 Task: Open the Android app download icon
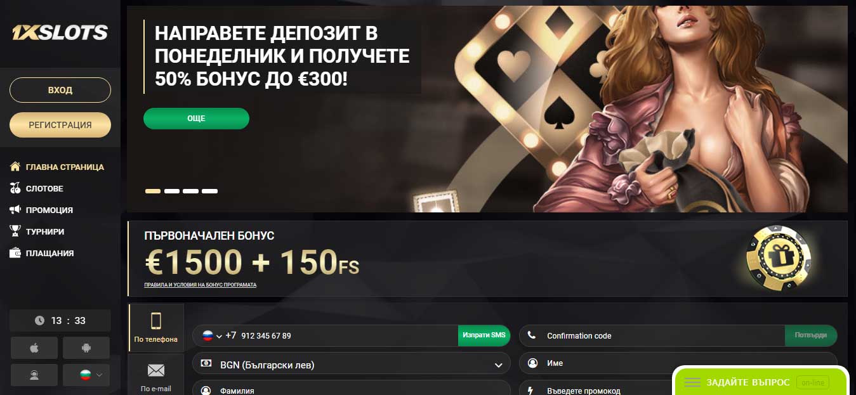(86, 347)
